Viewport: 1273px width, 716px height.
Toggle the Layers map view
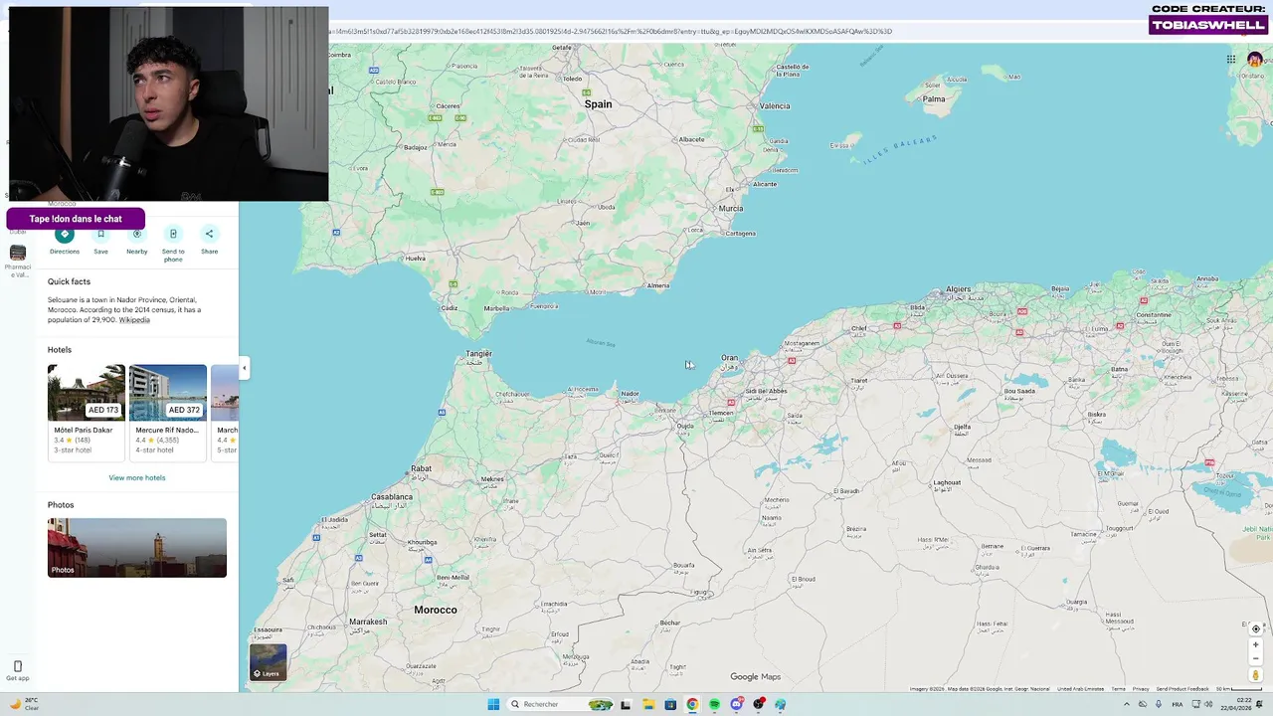click(x=268, y=662)
